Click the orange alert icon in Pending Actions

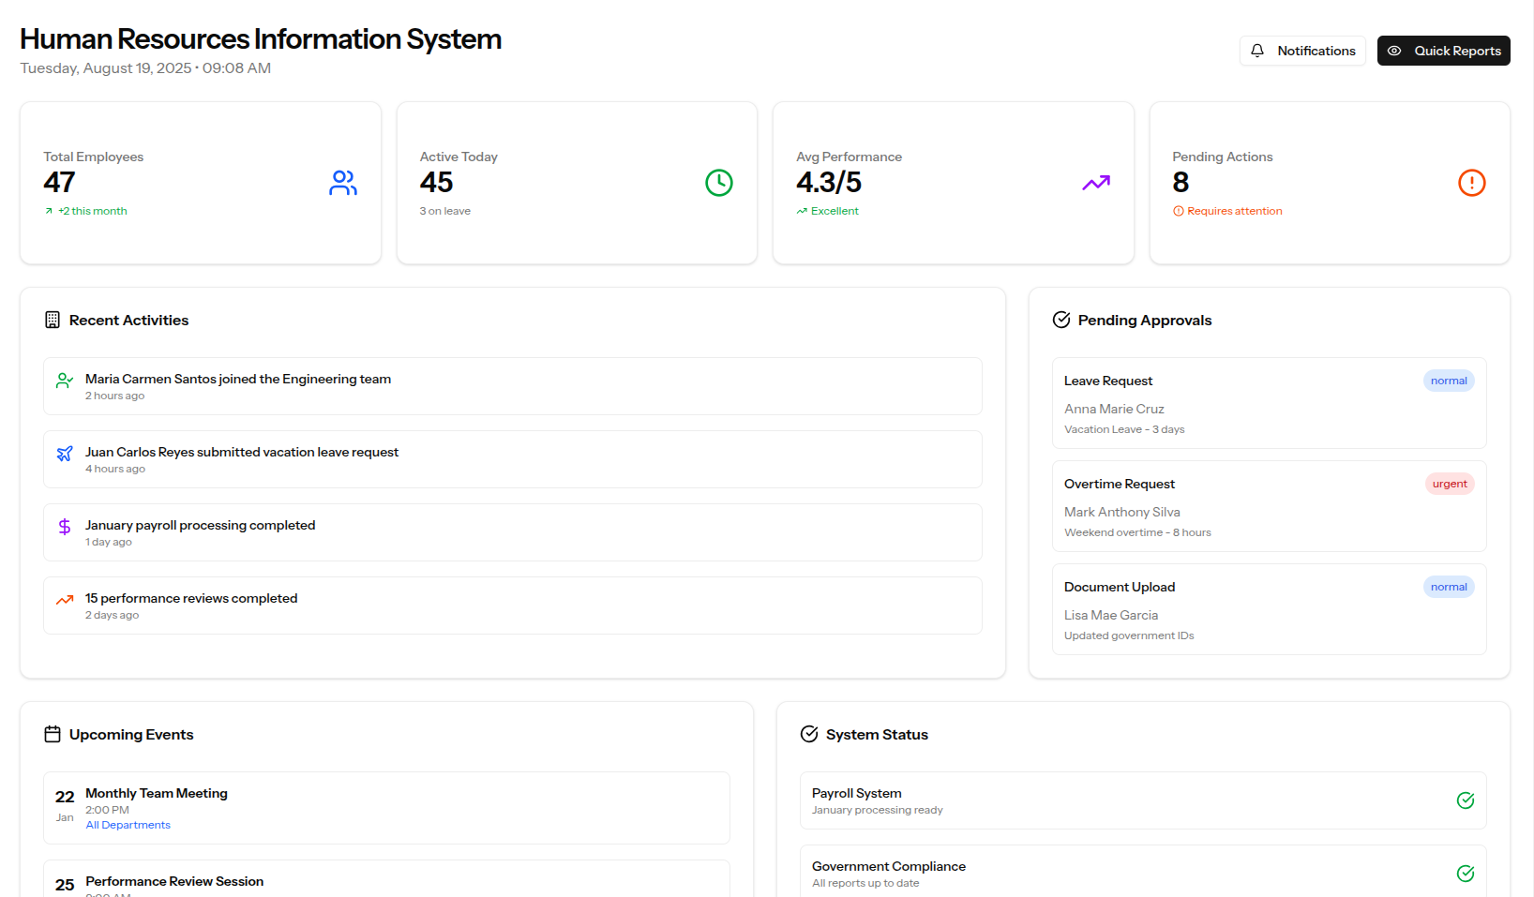click(x=1471, y=183)
